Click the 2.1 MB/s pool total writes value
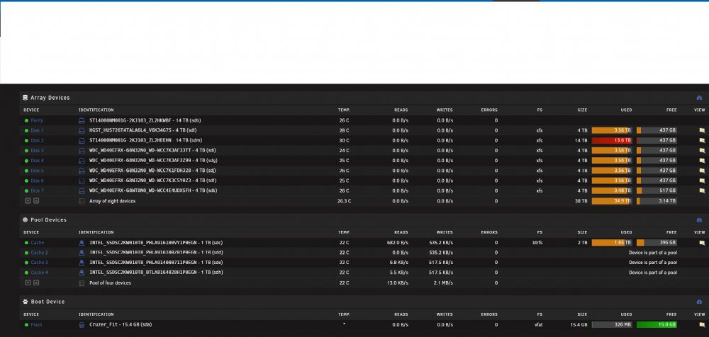709x337 pixels. (x=444, y=282)
